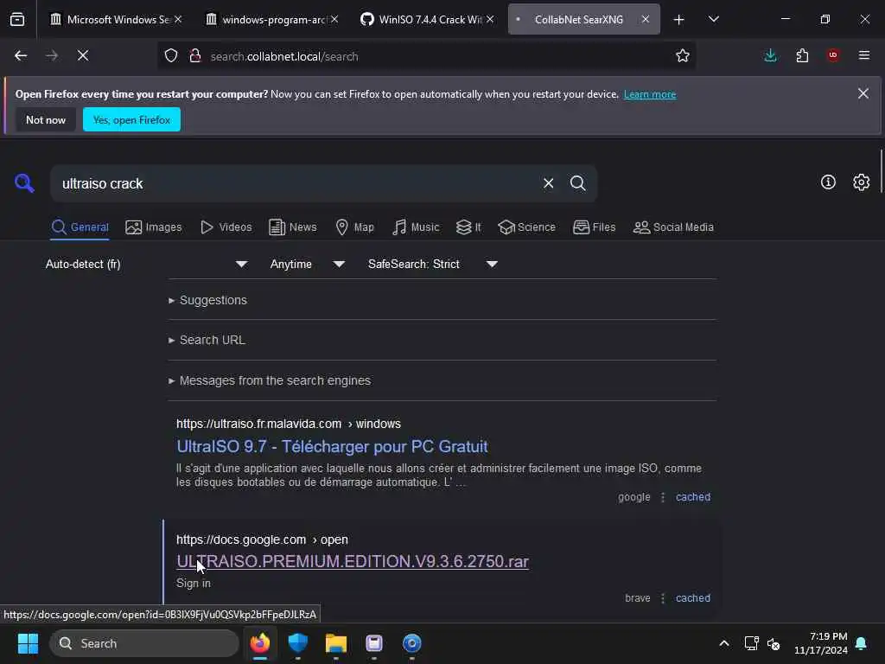
Task: Click the page vertical scrollbar
Action: [x=881, y=172]
